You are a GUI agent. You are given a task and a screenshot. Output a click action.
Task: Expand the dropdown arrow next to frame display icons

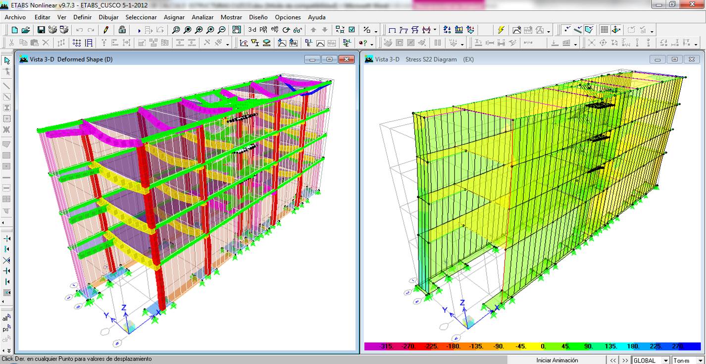(435, 30)
